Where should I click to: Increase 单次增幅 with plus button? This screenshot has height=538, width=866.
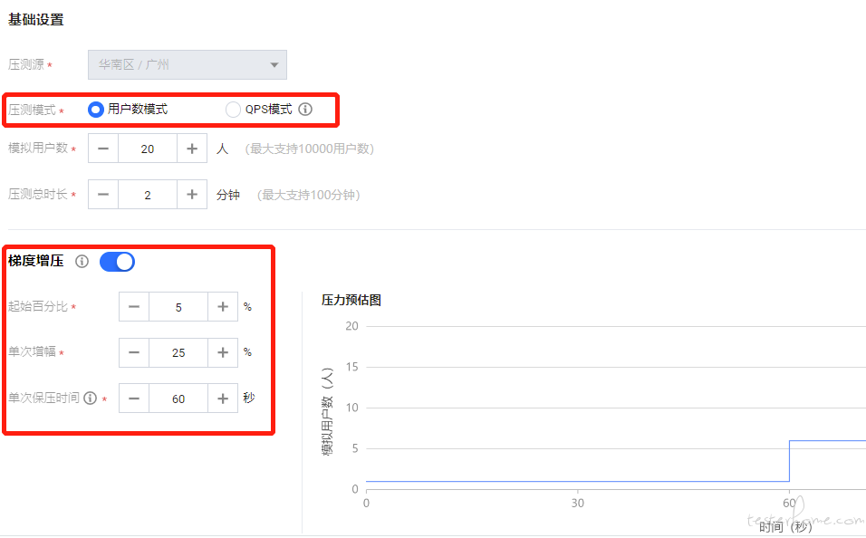point(223,352)
